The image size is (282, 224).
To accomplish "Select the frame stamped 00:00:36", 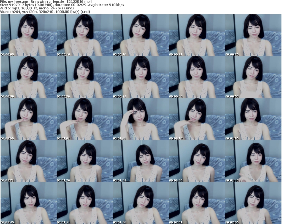I will click(x=85, y=77).
